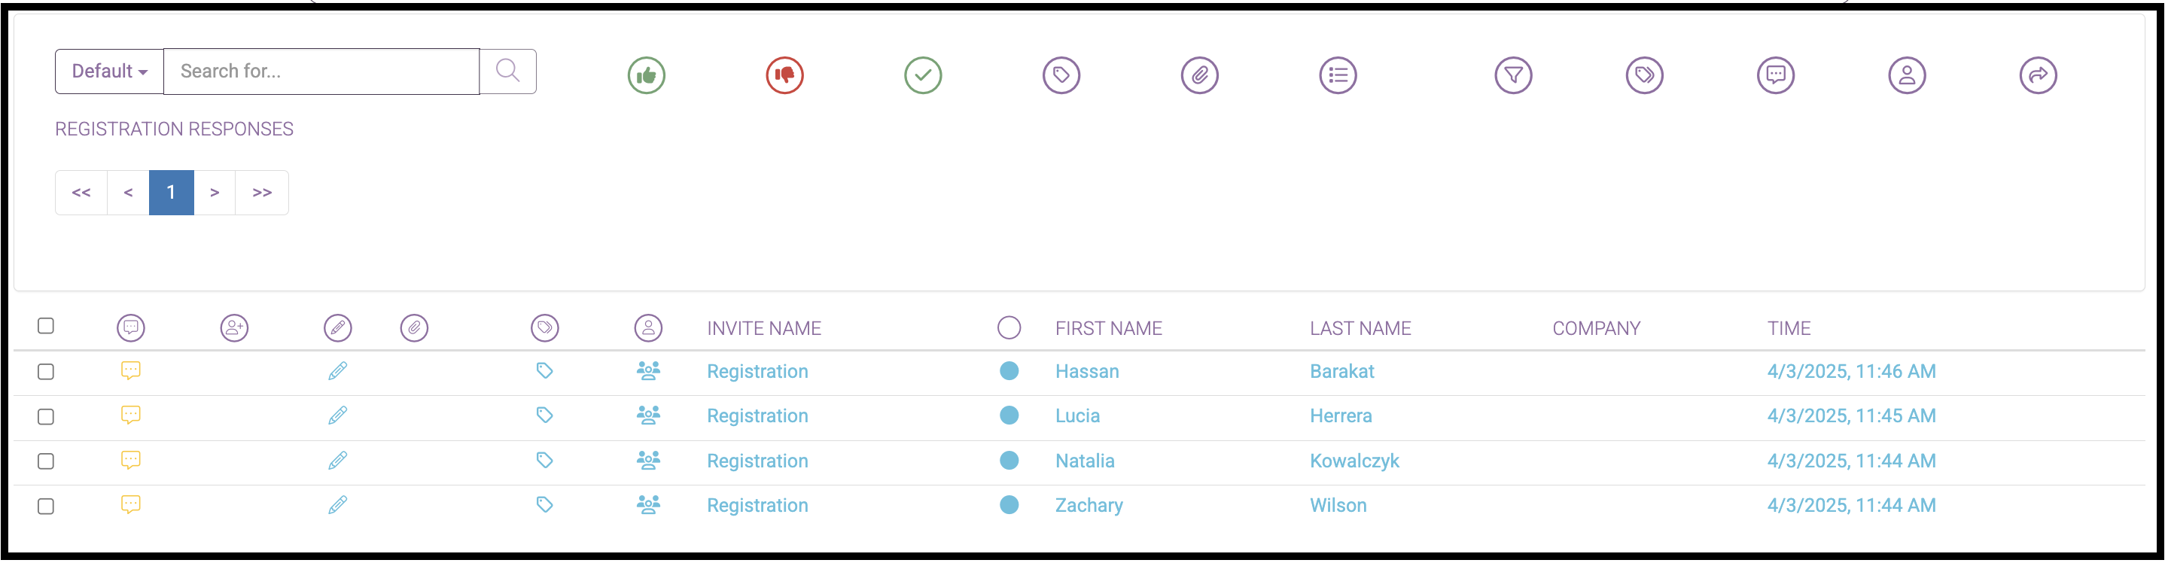Click the pencil edit icon for Hassan

338,371
